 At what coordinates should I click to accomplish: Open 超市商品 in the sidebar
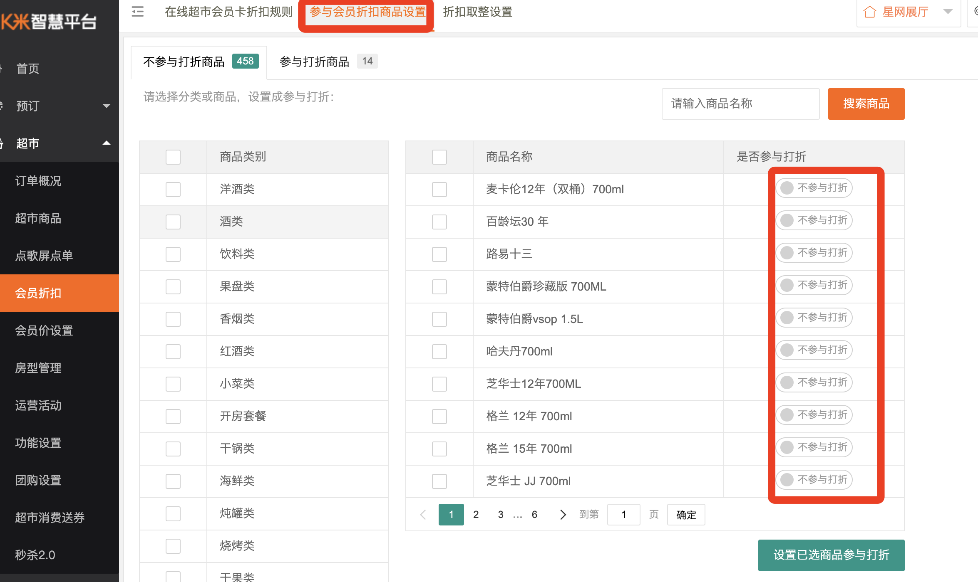click(x=60, y=218)
